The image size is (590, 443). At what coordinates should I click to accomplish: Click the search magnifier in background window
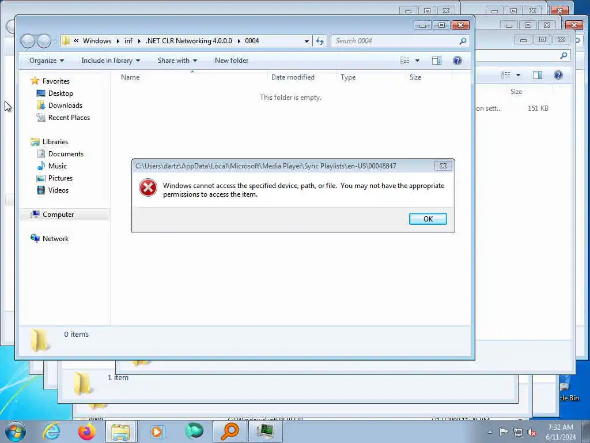[x=563, y=56]
